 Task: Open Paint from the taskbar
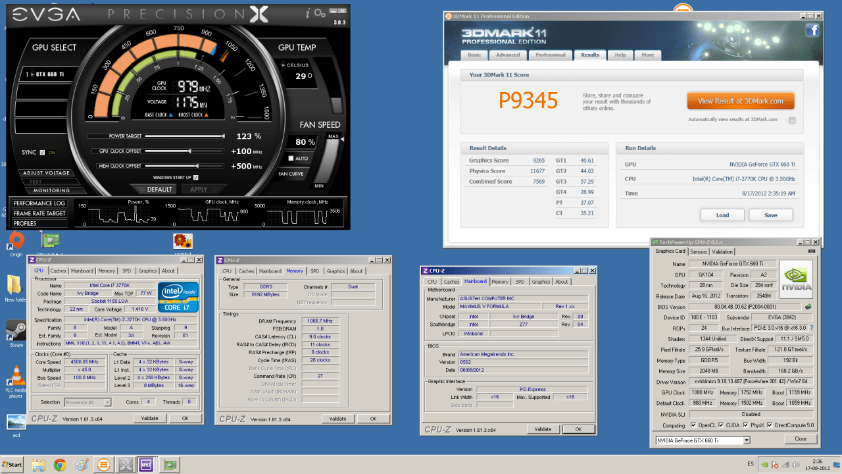tap(82, 465)
